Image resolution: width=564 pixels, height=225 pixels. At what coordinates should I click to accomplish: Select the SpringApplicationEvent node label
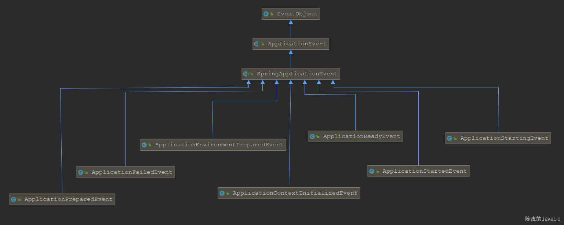(297, 74)
